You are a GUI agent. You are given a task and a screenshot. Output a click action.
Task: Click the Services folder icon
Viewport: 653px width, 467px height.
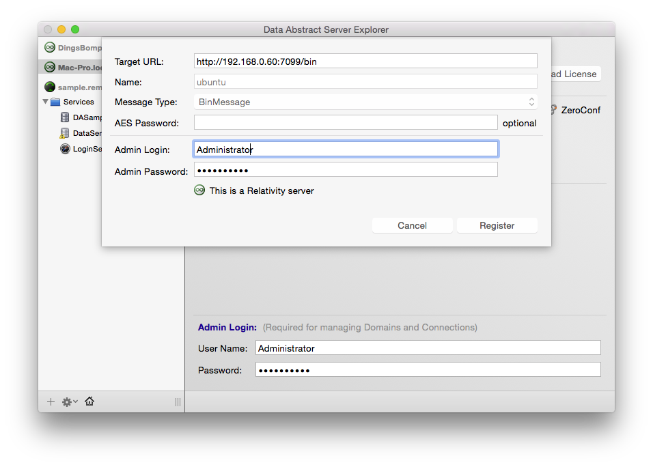[x=55, y=102]
